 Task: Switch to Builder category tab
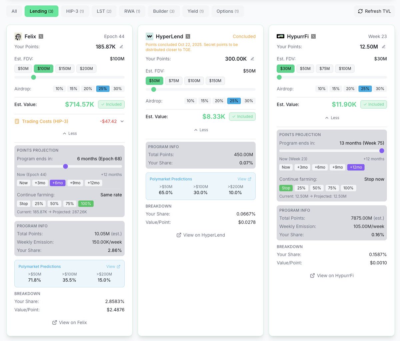164,11
